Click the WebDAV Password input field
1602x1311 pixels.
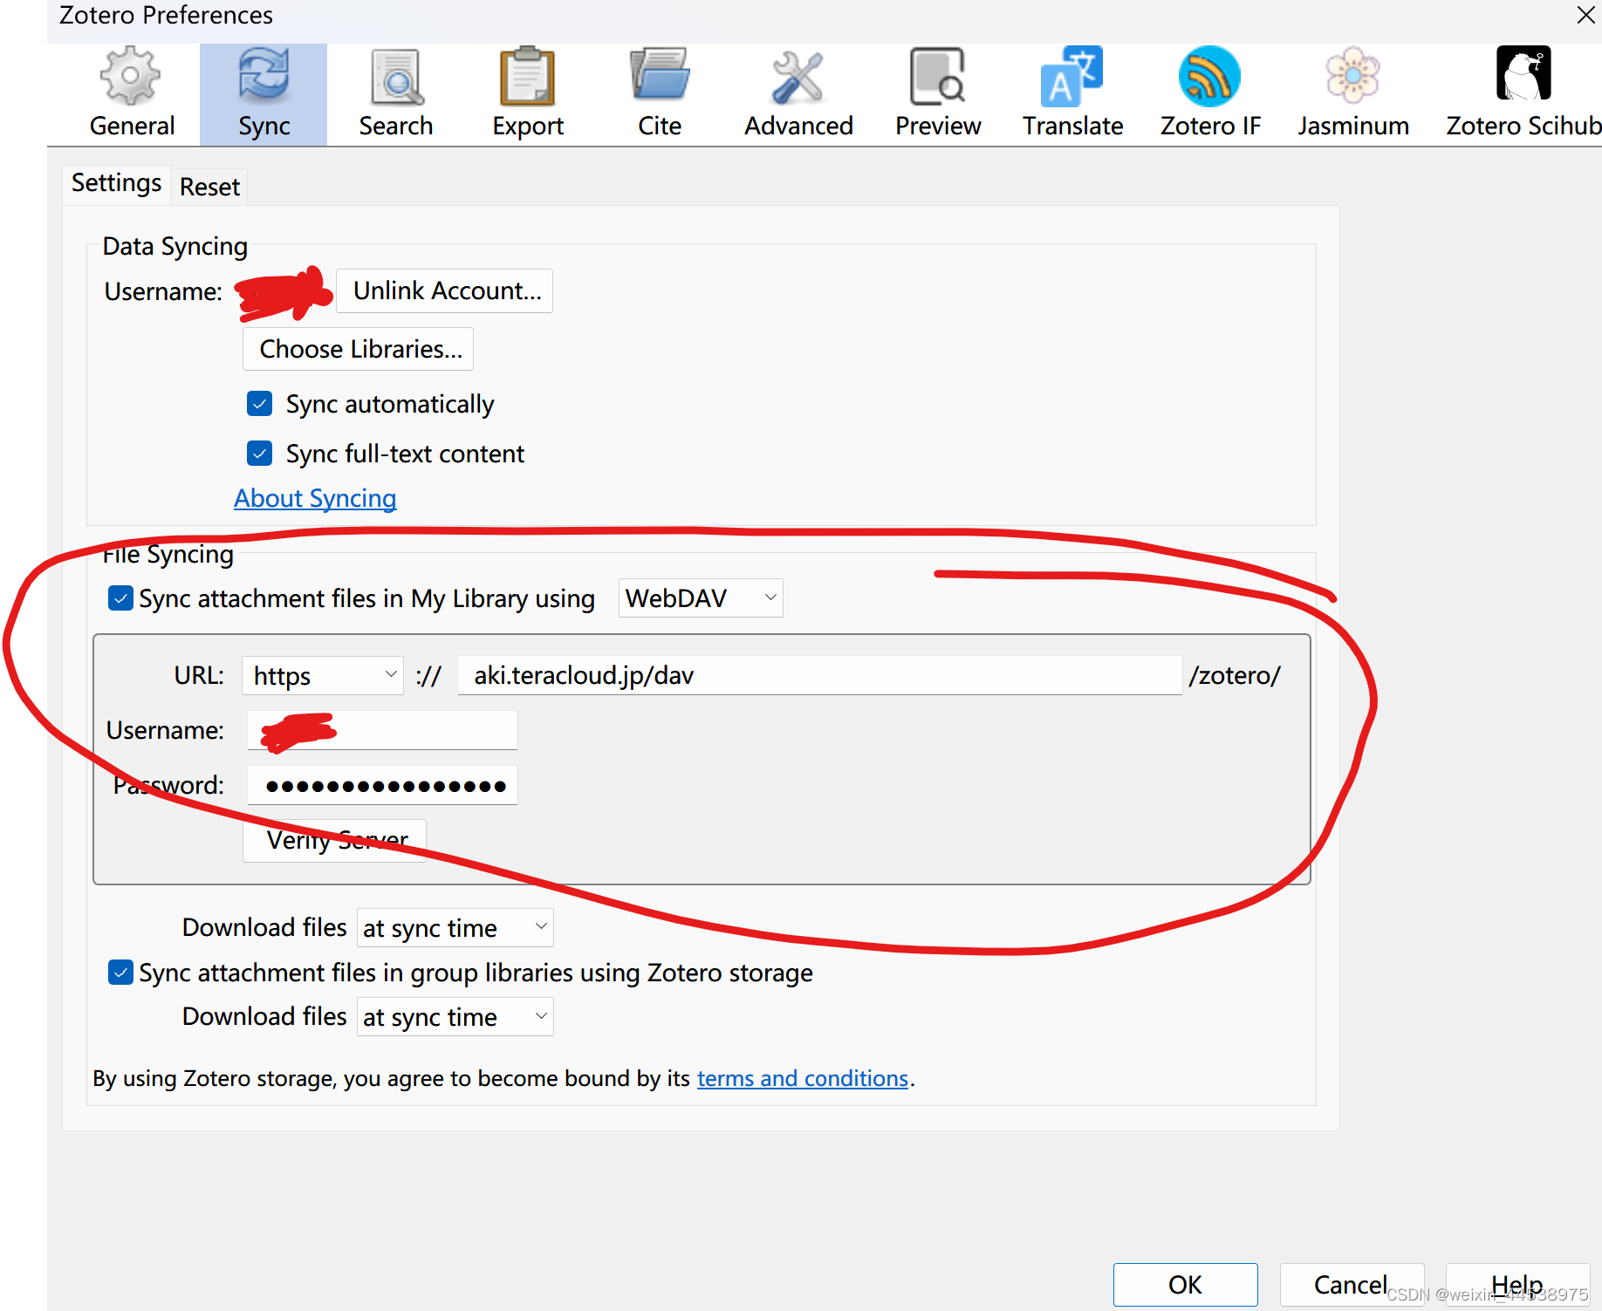click(x=382, y=785)
